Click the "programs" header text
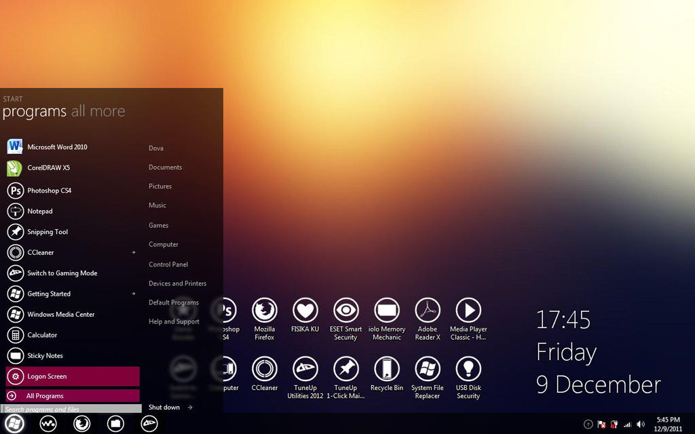The image size is (695, 434). pos(34,112)
